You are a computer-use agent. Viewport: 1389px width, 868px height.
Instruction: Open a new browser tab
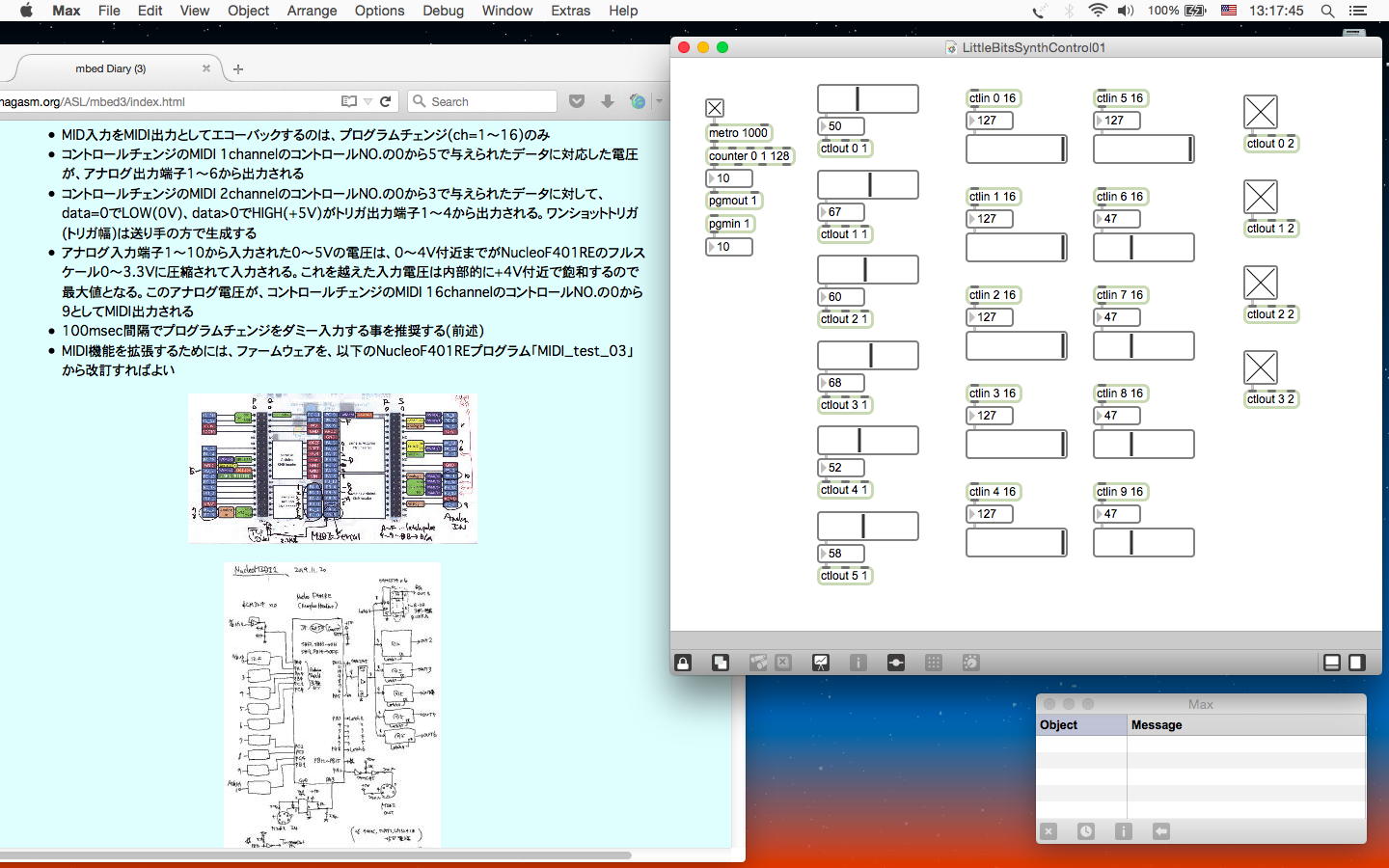pos(238,68)
